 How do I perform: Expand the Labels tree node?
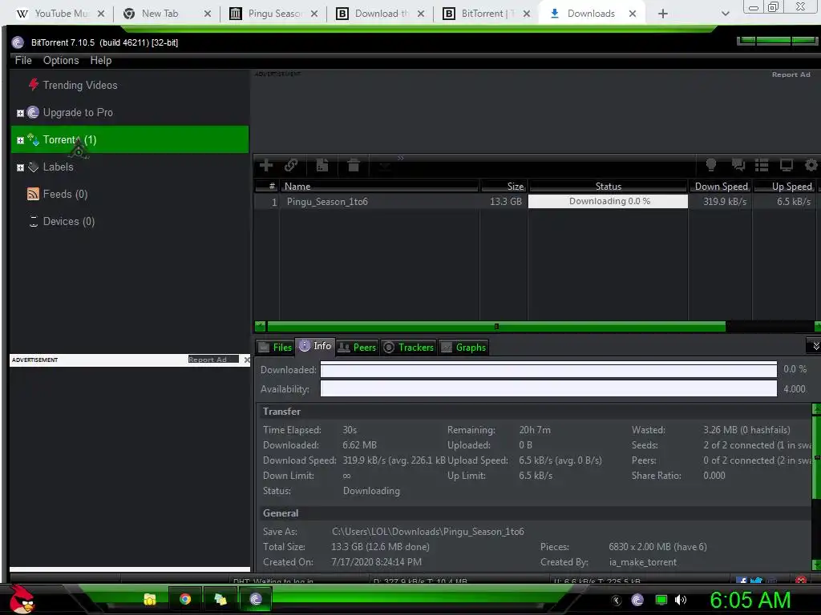[x=20, y=167]
